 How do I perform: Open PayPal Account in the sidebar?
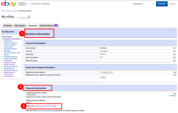[10, 62]
